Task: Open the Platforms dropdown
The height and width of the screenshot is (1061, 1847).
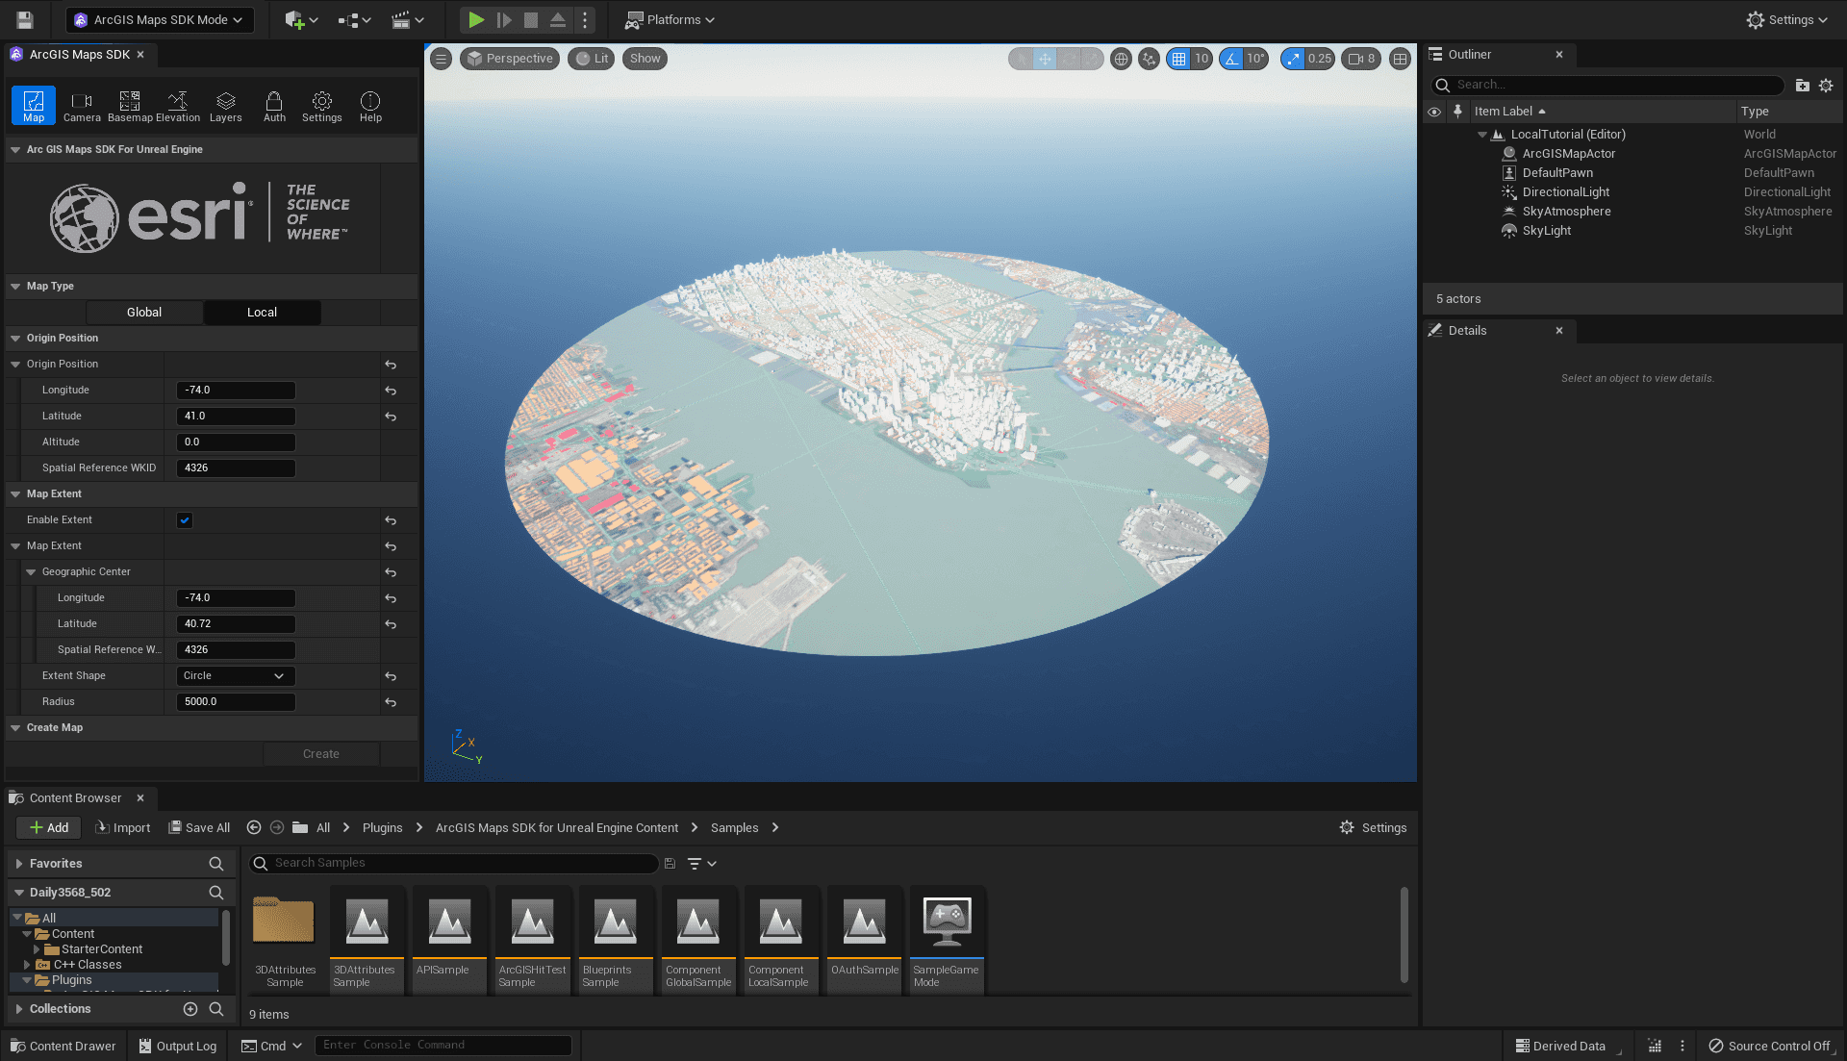Action: (669, 19)
